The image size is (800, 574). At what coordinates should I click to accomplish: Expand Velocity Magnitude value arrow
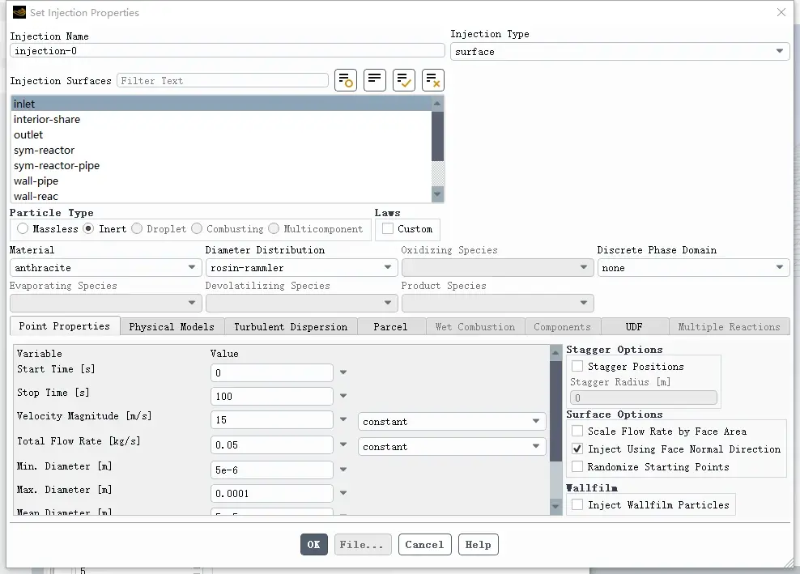pyautogui.click(x=343, y=419)
